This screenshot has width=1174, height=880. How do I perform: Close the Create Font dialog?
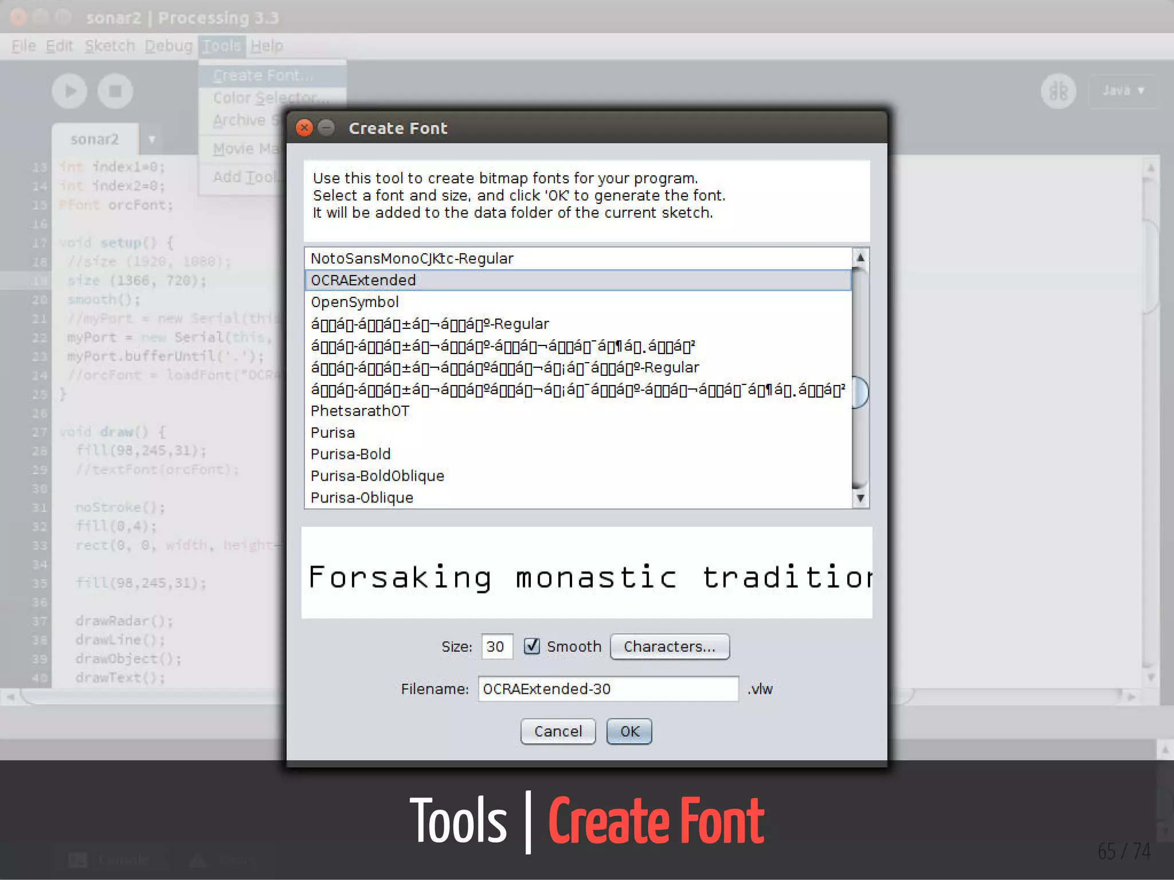click(x=304, y=128)
